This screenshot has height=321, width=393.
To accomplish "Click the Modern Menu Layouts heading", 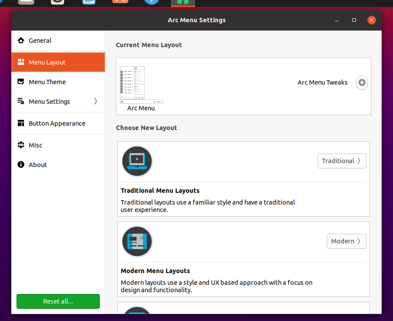I will point(155,271).
